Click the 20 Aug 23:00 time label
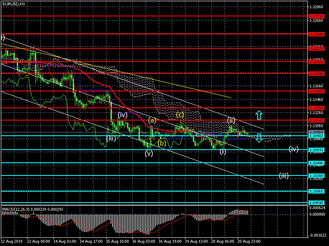 tap(249, 241)
